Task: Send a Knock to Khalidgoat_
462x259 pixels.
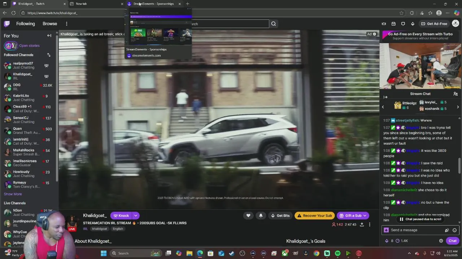Action: 121,215
